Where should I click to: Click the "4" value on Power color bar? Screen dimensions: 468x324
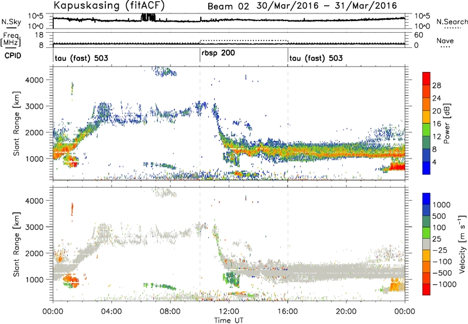pyautogui.click(x=435, y=162)
